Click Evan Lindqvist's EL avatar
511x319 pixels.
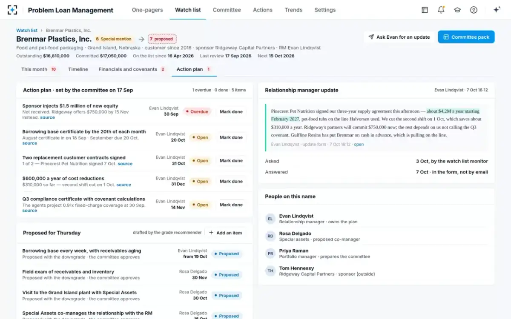(x=270, y=219)
